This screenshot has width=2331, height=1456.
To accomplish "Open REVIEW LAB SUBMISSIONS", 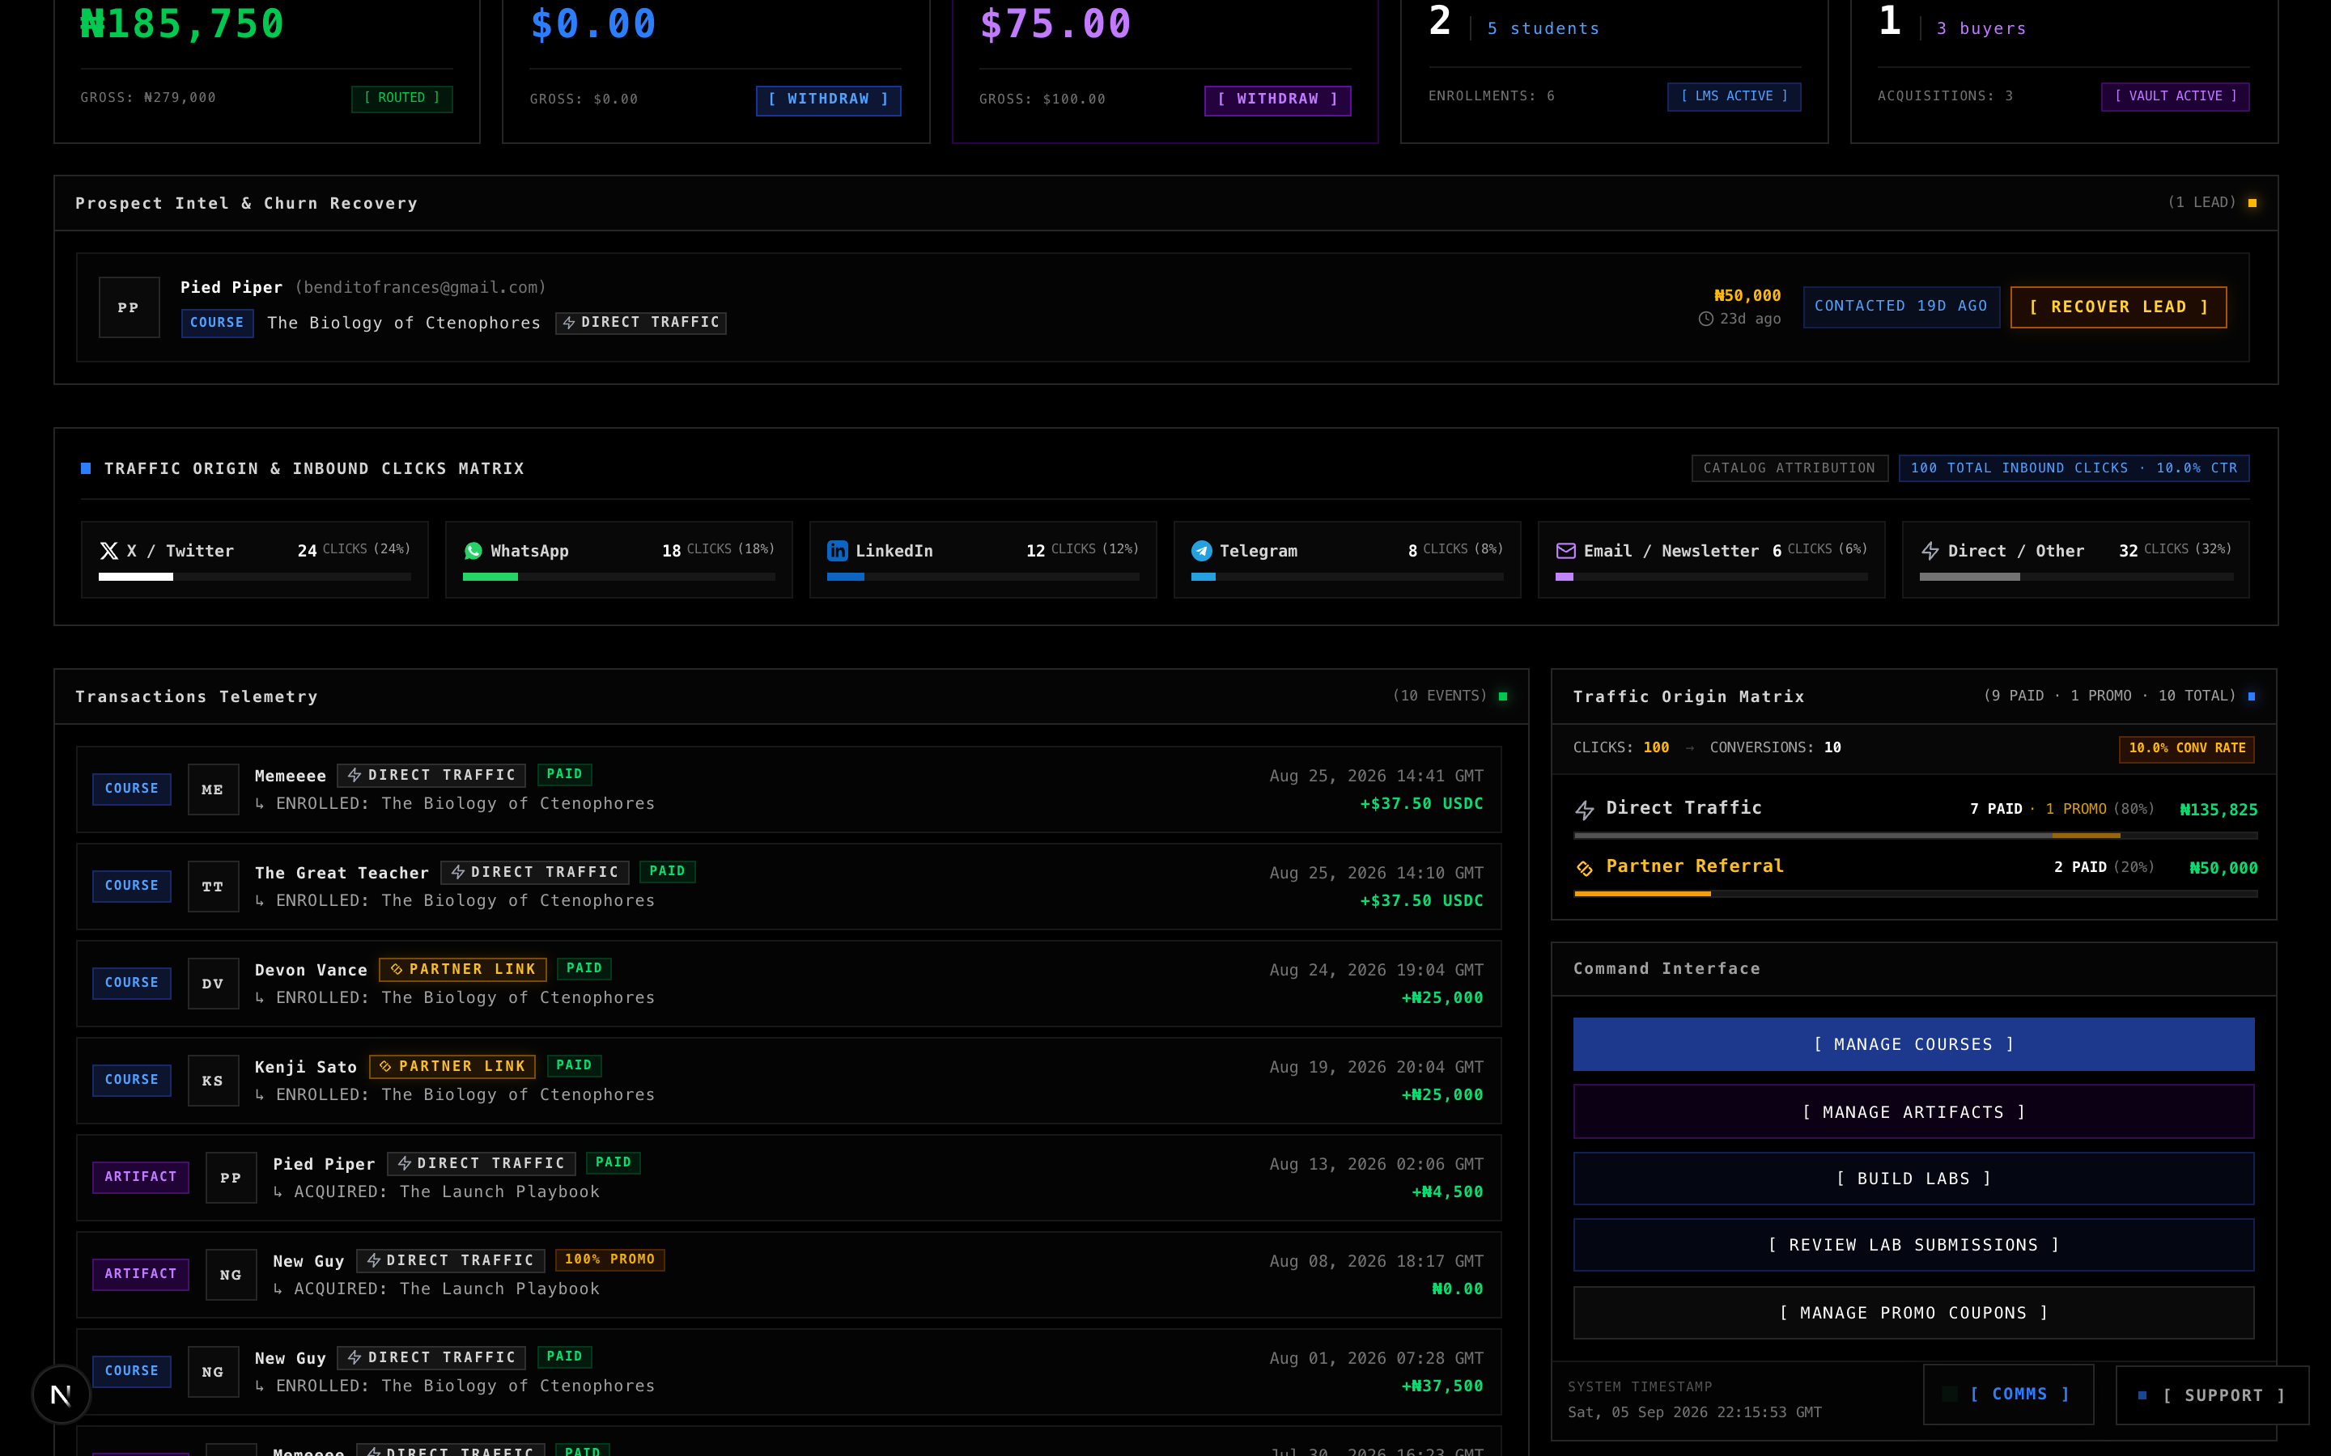I will 1913,1245.
